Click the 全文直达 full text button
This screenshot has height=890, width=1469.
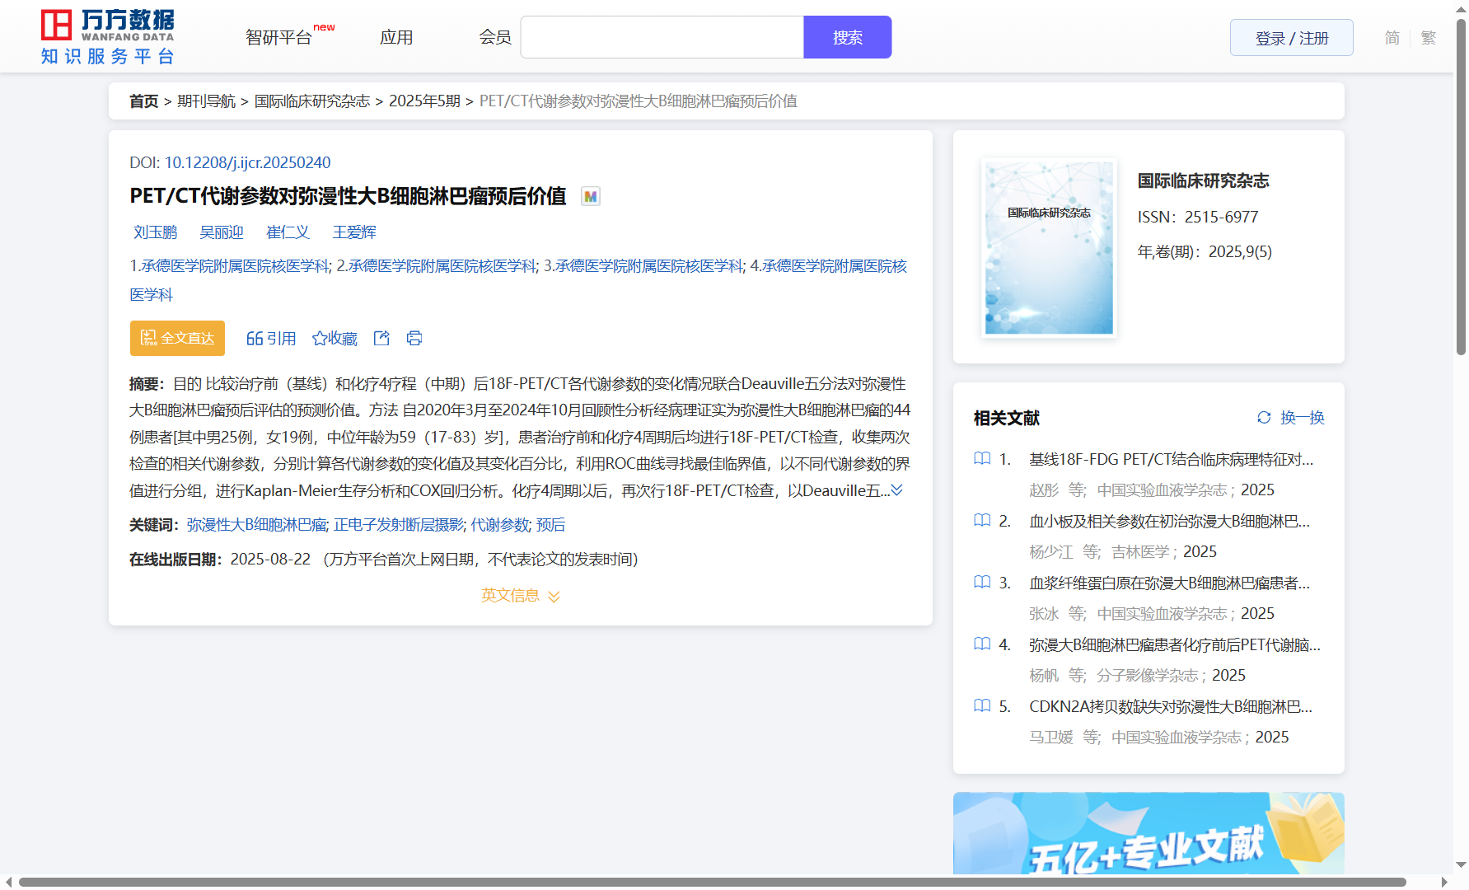pyautogui.click(x=177, y=338)
